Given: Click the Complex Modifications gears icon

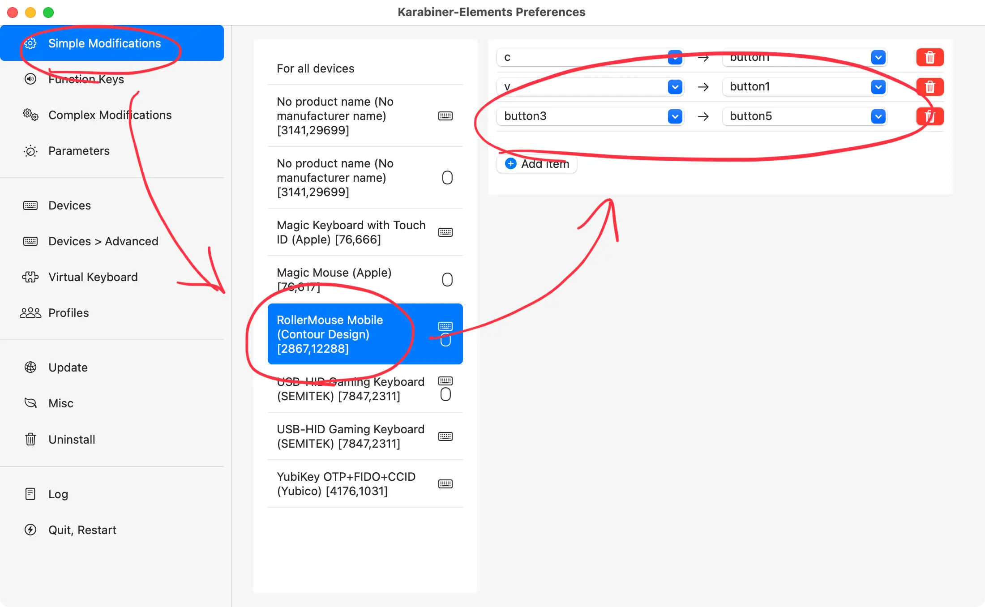Looking at the screenshot, I should point(30,115).
